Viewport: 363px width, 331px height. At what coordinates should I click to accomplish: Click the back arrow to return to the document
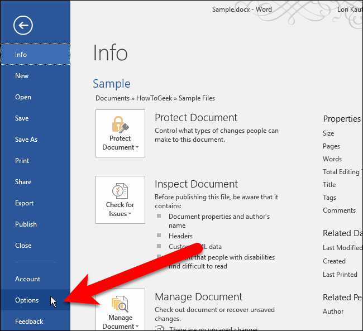click(x=23, y=25)
